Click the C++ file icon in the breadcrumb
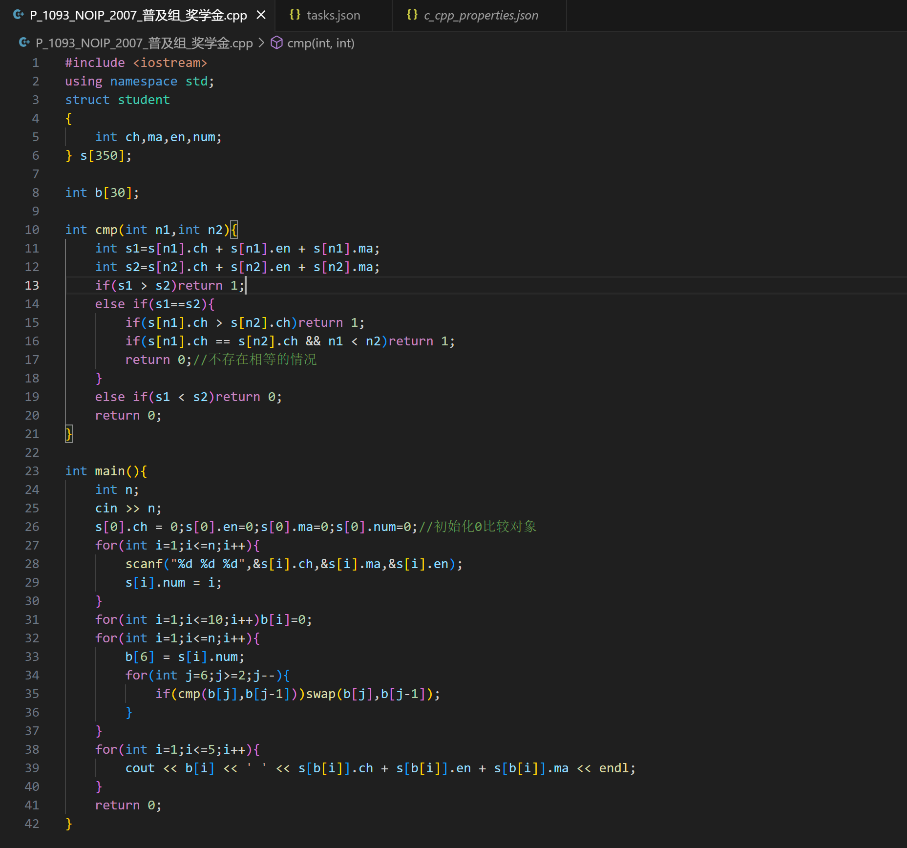This screenshot has width=907, height=848. pyautogui.click(x=24, y=43)
